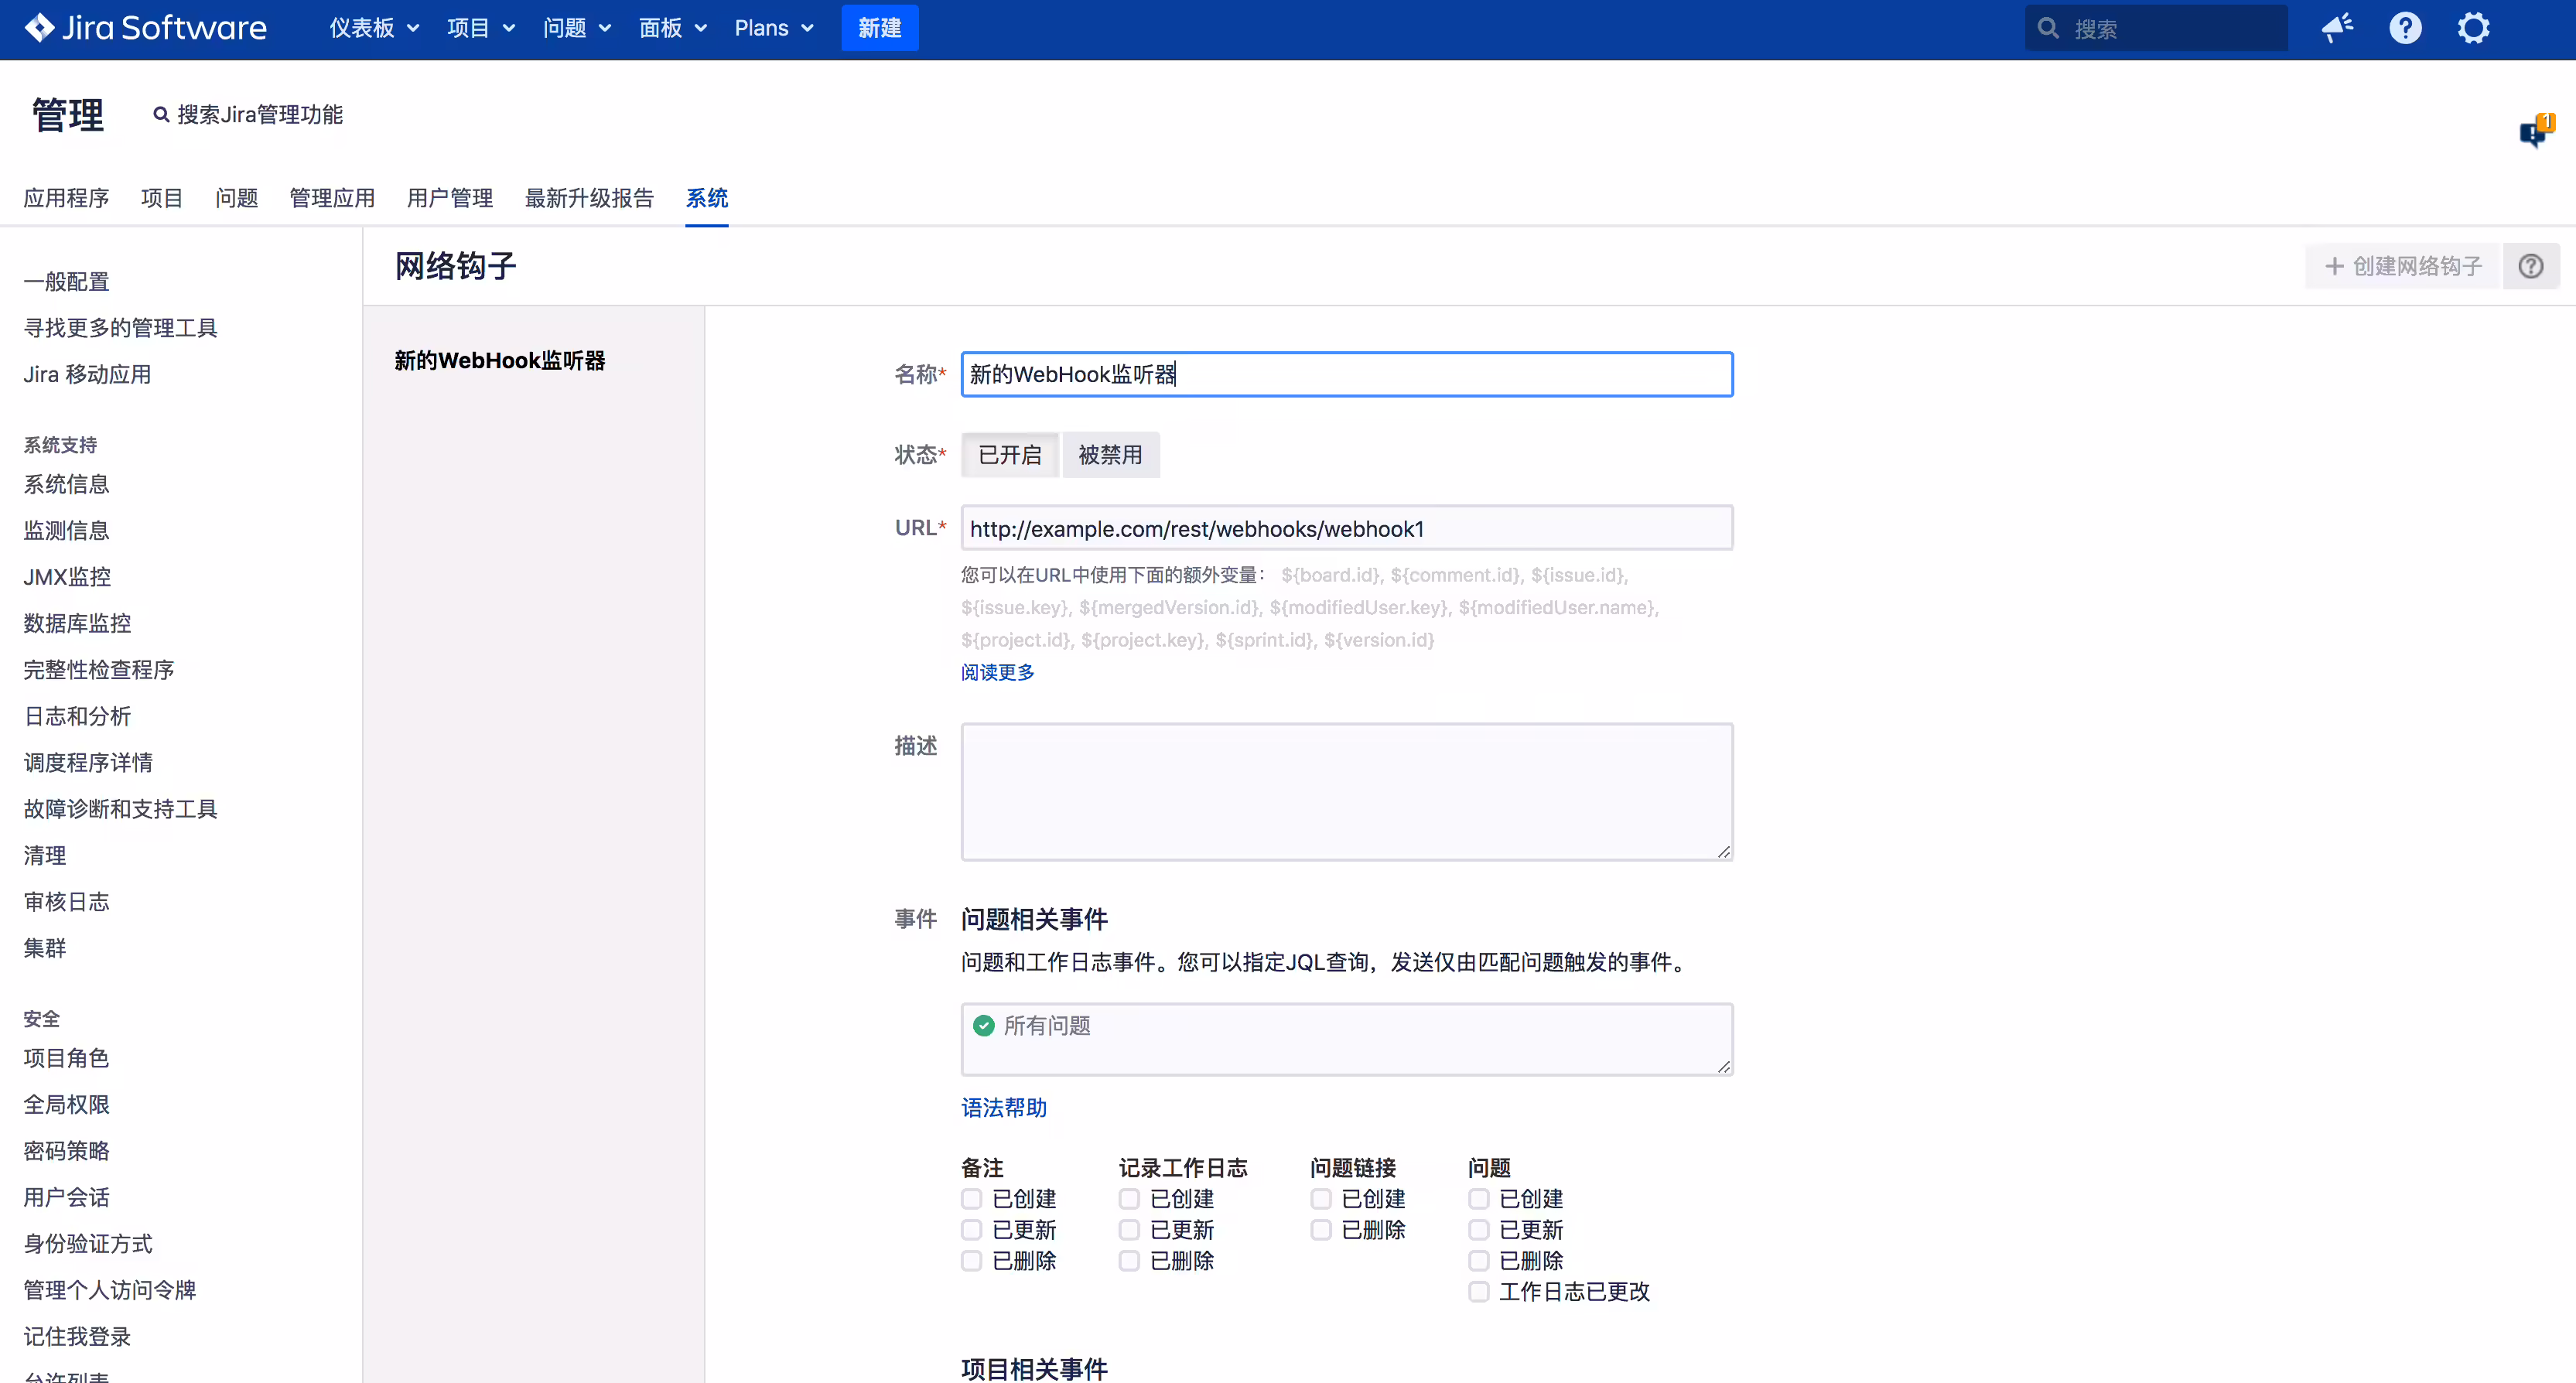
Task: Click the feedback speech bubble icon
Action: 2536,130
